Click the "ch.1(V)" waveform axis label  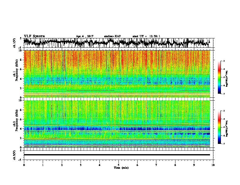(15, 43)
